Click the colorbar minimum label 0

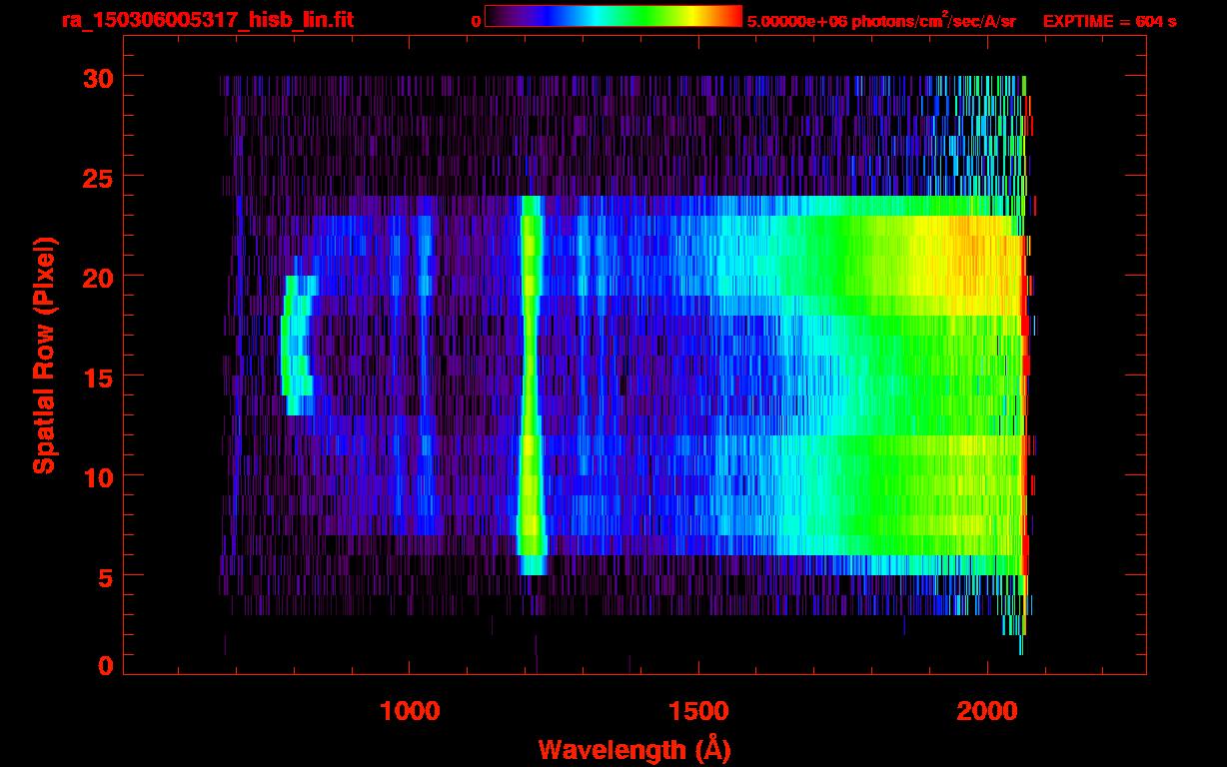point(476,22)
